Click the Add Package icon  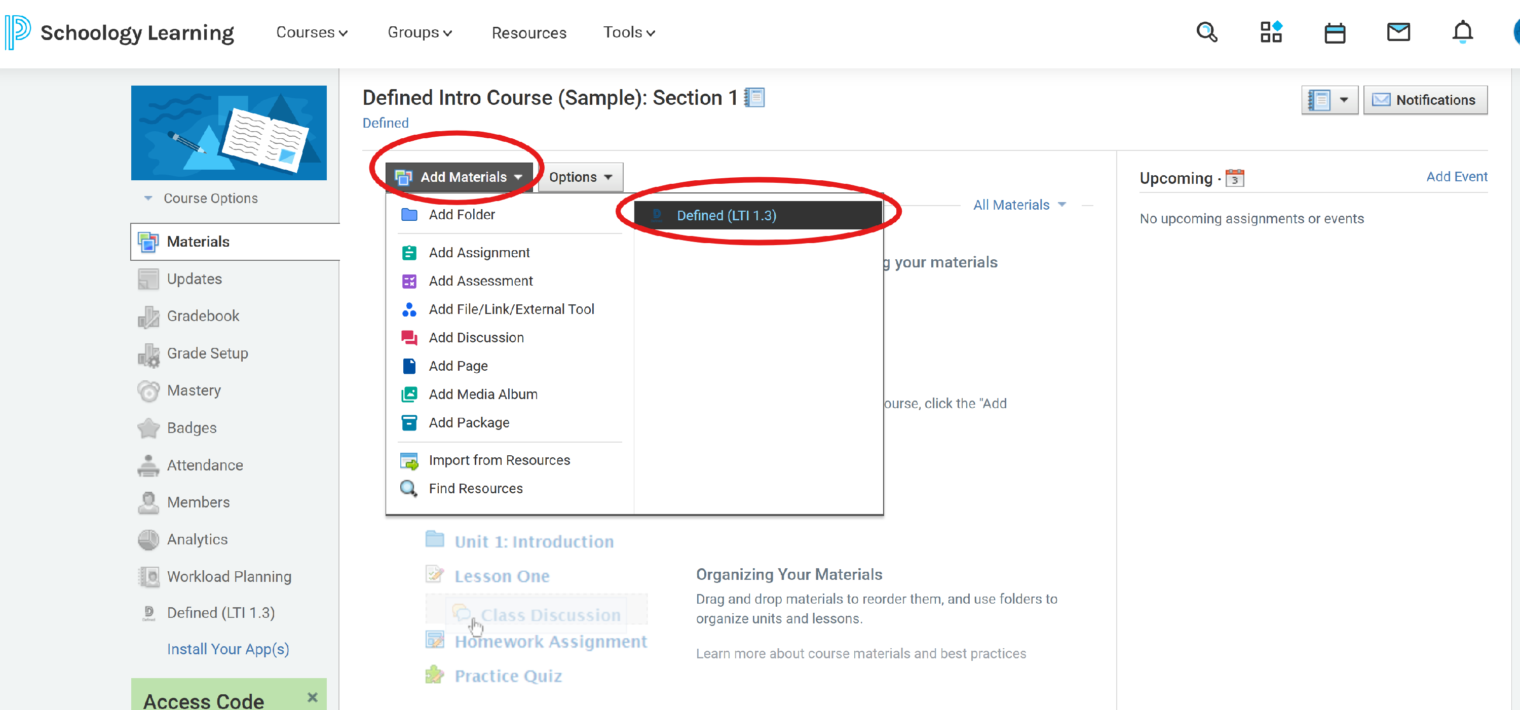409,422
